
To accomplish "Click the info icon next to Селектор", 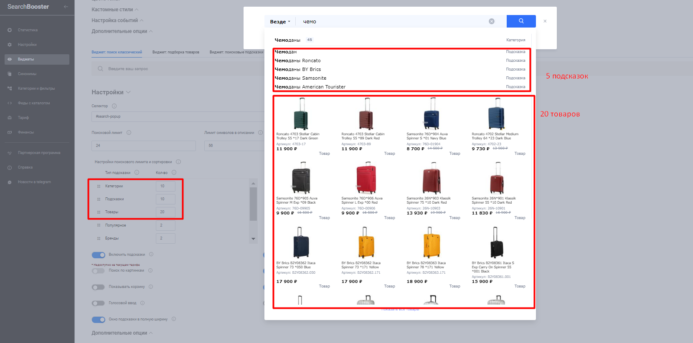I will point(114,106).
